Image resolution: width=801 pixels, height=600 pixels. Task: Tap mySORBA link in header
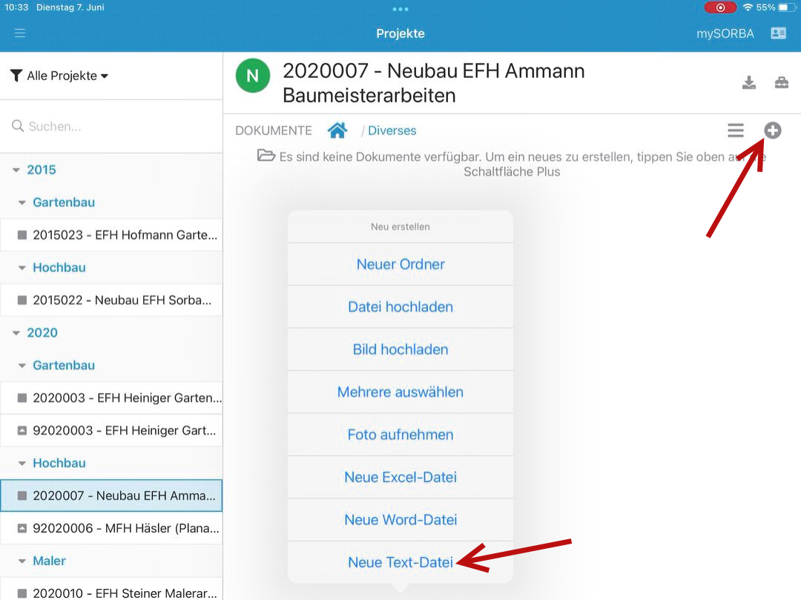[725, 33]
